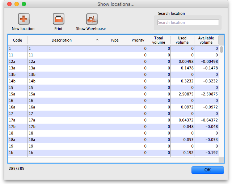Screen dimensions: 232x184
Task: Click the Description column sort arrow
Action: click(x=97, y=40)
